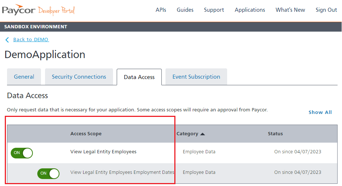Open the What's New page
Image resolution: width=342 pixels, height=186 pixels.
click(290, 10)
